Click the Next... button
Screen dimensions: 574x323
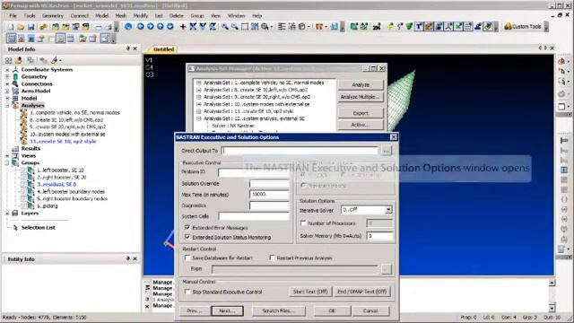coord(227,310)
